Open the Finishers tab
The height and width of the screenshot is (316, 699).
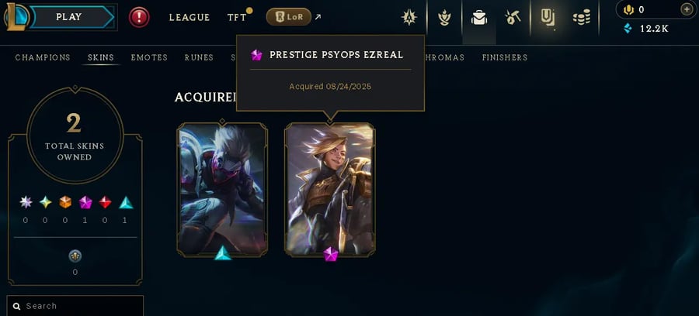tap(505, 57)
